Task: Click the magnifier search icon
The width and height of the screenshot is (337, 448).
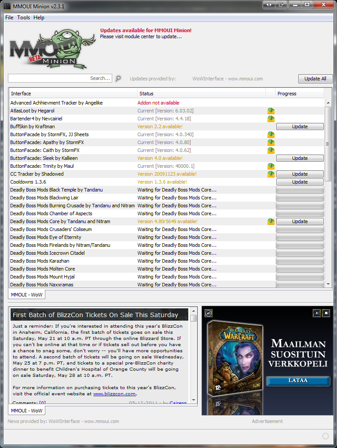Action: pyautogui.click(x=118, y=79)
